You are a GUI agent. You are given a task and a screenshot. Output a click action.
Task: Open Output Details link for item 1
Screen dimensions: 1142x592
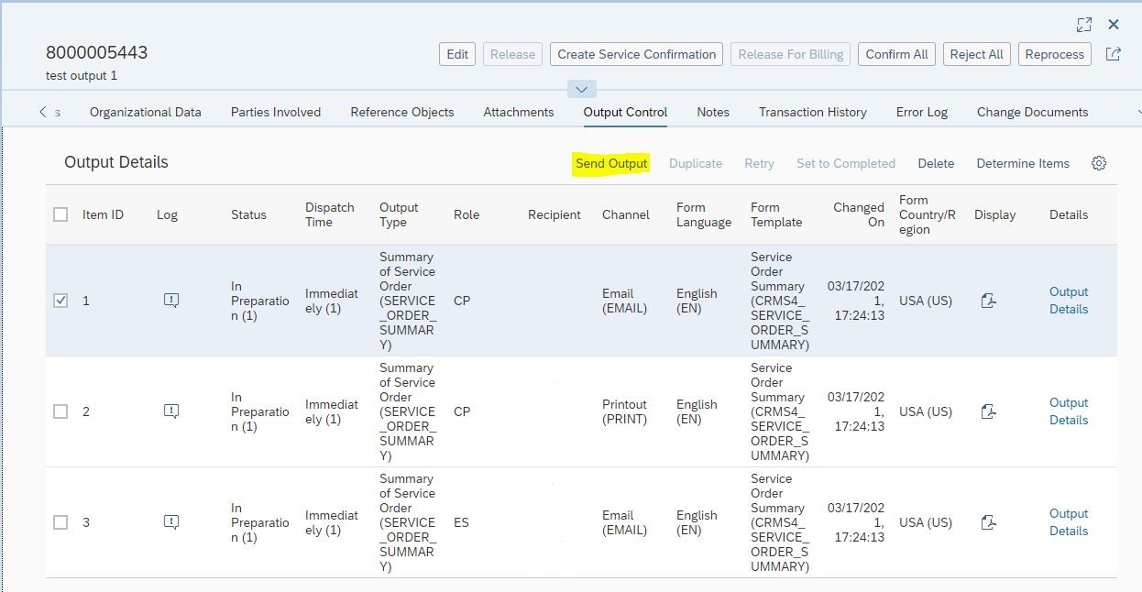coord(1069,301)
